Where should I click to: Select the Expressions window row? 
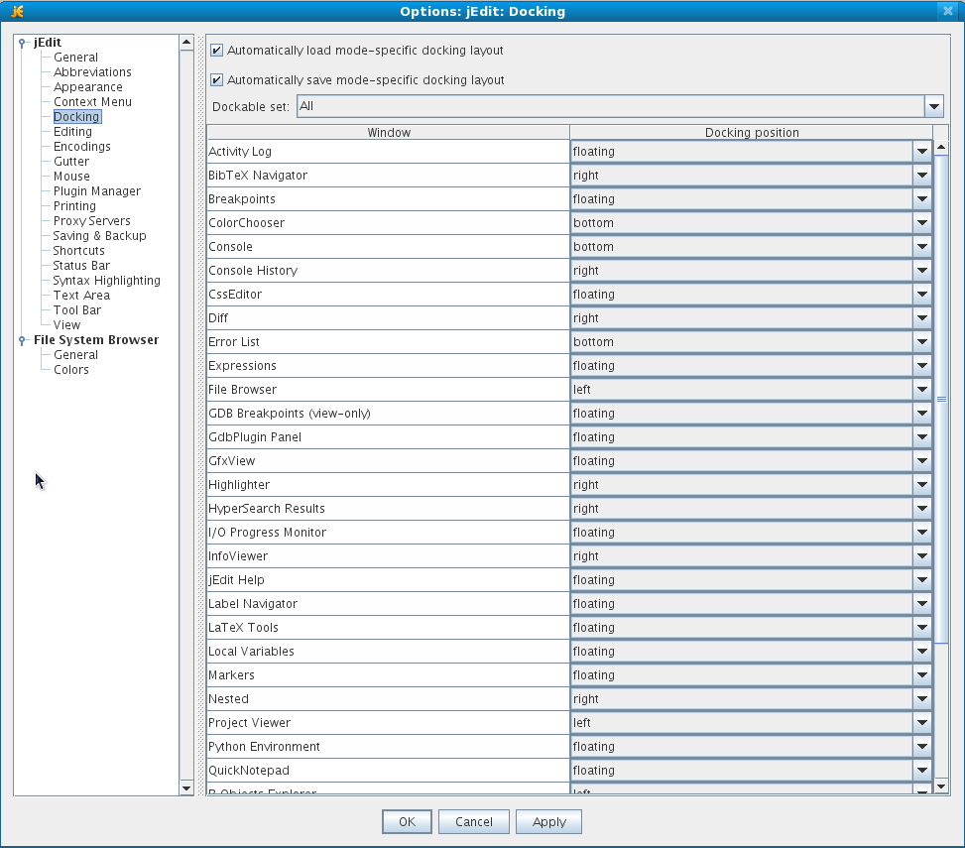click(389, 366)
